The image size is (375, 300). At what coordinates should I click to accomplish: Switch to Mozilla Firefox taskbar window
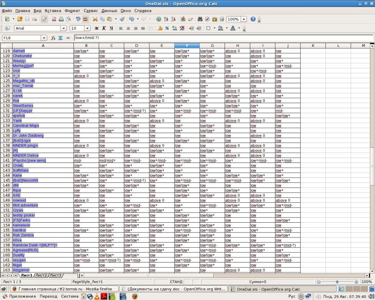point(64,289)
